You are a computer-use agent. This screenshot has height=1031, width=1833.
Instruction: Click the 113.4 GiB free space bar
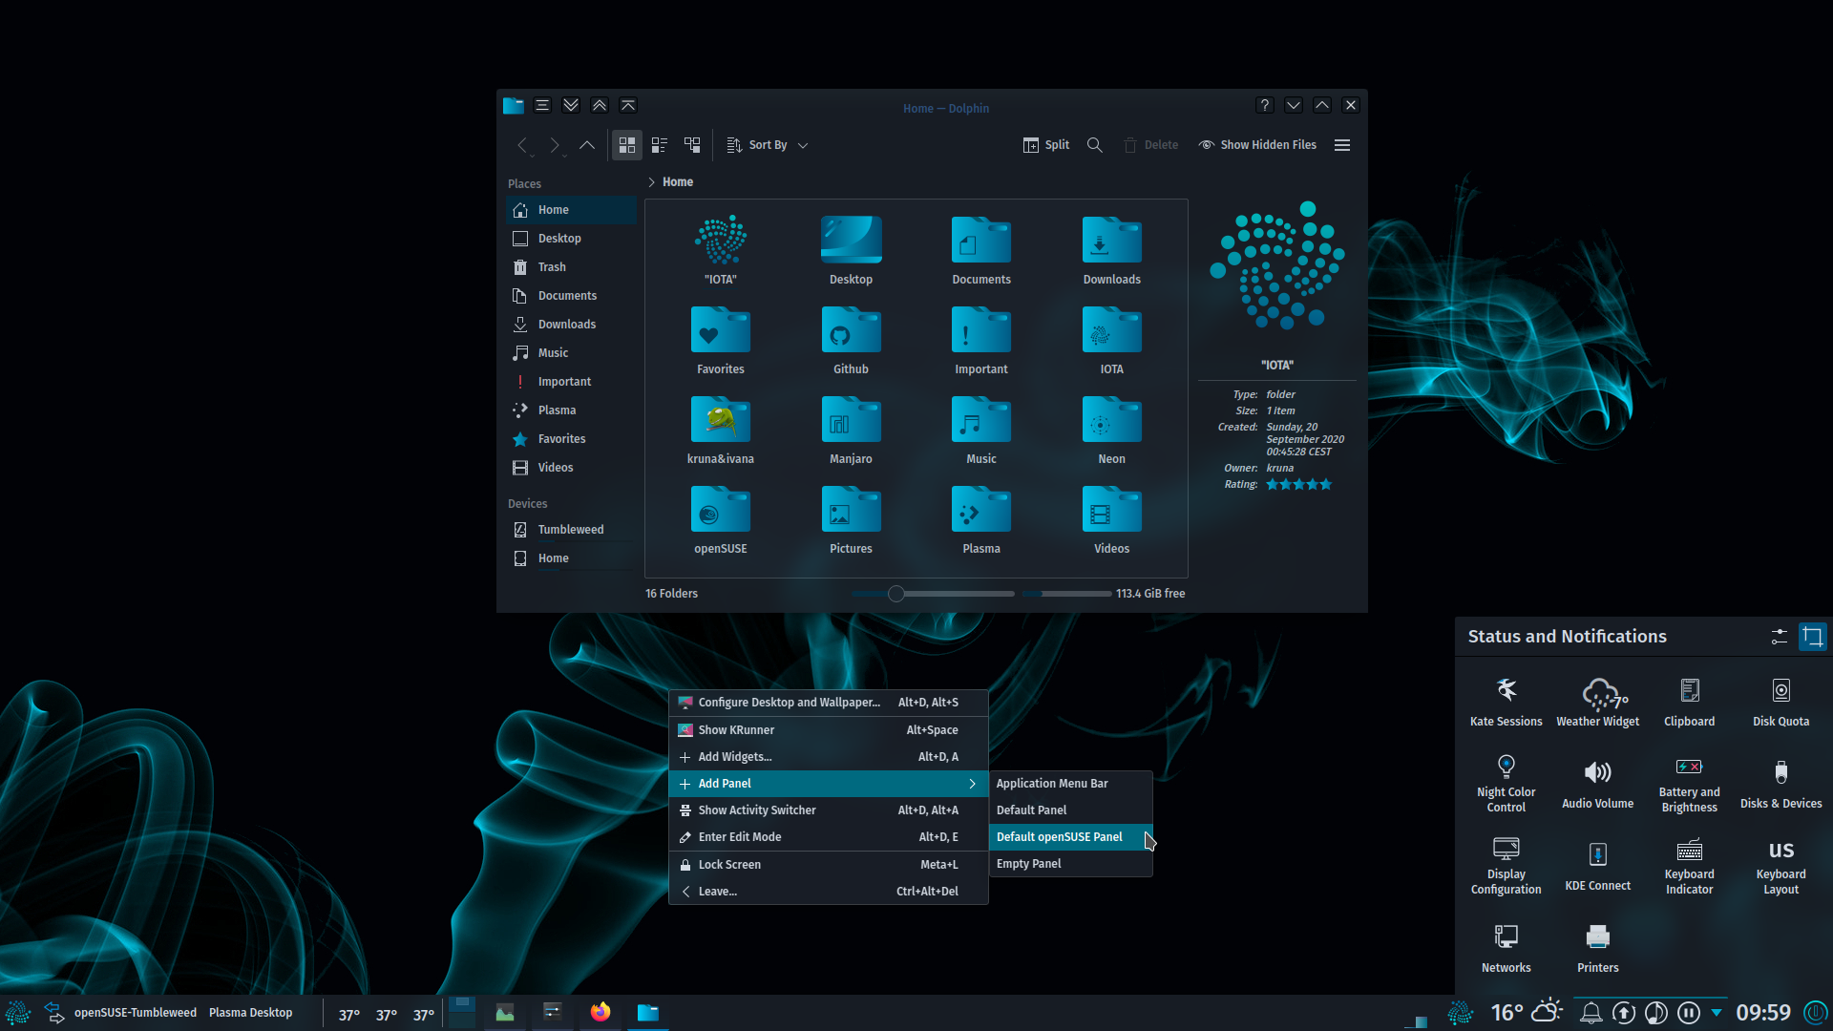click(1066, 594)
